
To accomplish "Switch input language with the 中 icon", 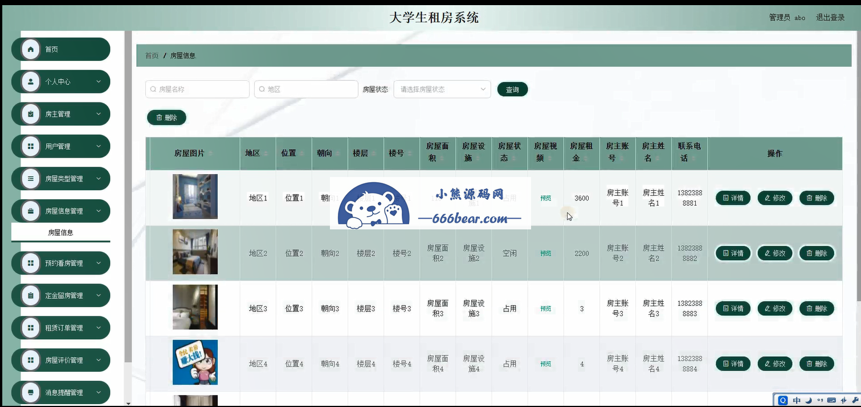I will 797,400.
